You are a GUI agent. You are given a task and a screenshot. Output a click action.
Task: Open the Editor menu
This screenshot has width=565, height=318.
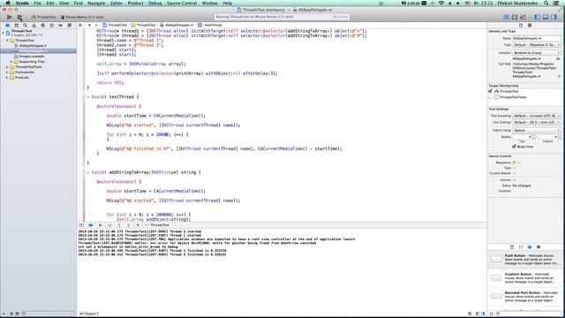click(117, 4)
